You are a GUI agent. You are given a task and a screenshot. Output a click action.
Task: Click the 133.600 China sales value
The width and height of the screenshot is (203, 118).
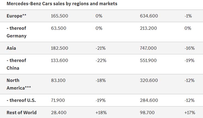(59, 60)
